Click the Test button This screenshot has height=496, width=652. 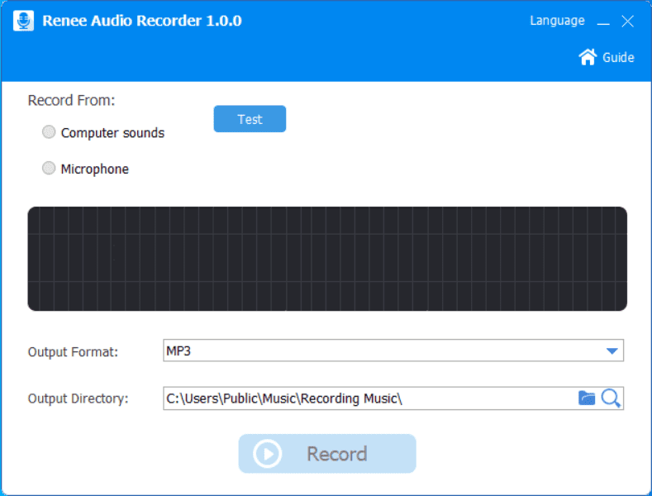250,119
